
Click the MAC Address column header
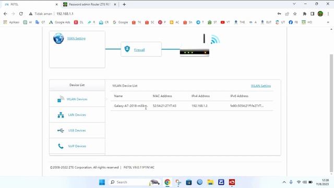click(162, 96)
